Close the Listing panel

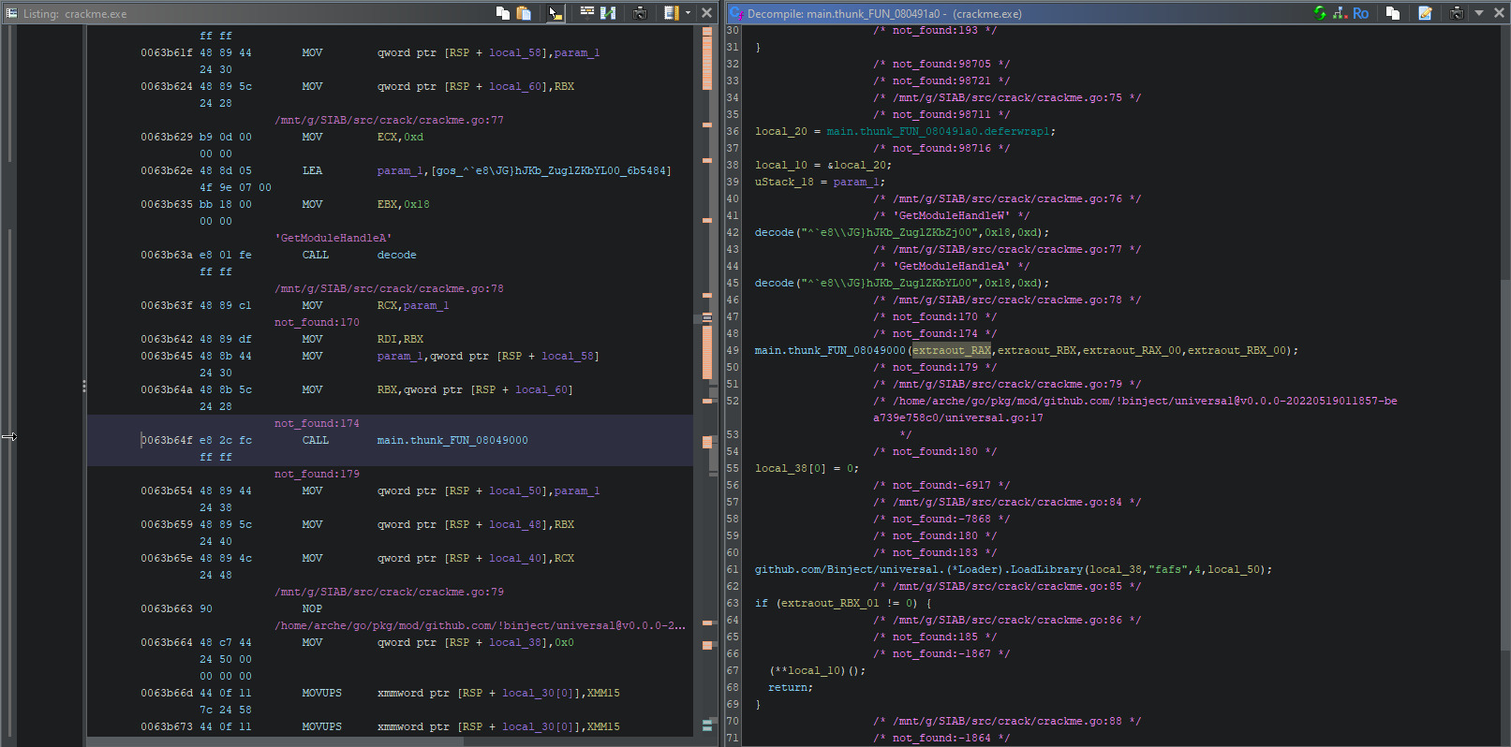pyautogui.click(x=707, y=13)
